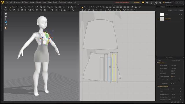Select the white fabric swatch
185x104 pixels.
point(162,14)
